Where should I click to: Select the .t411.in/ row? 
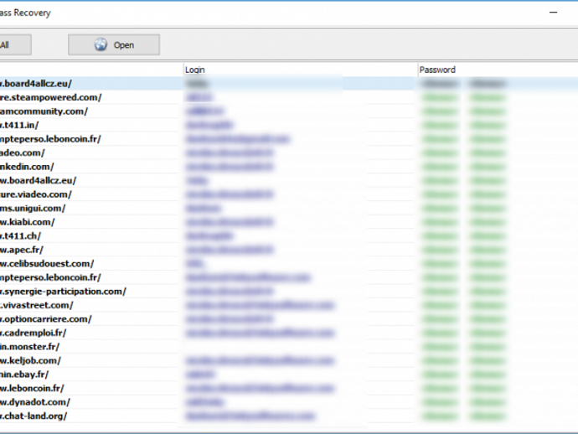[x=289, y=125]
